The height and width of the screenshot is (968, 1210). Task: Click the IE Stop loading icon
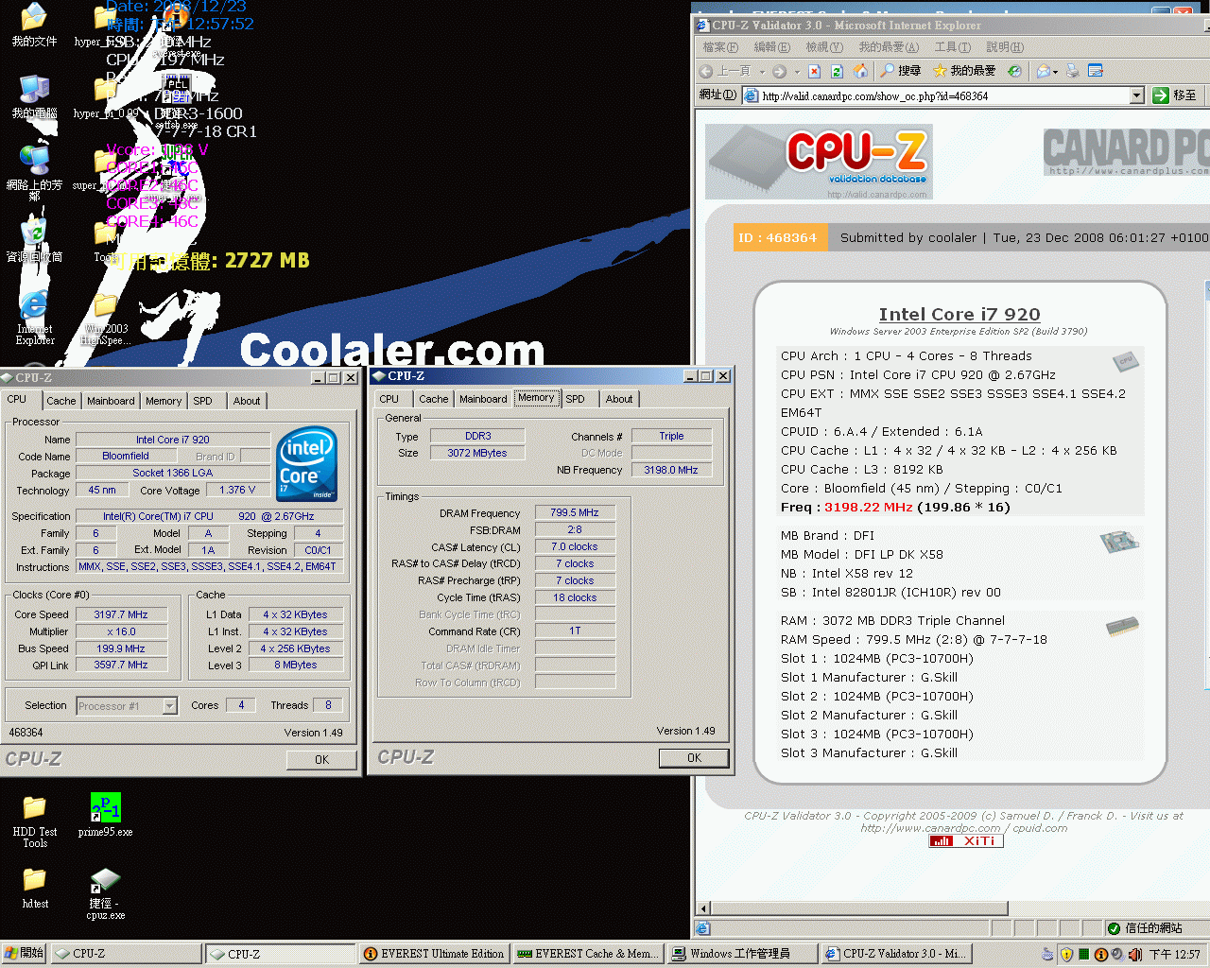(814, 71)
